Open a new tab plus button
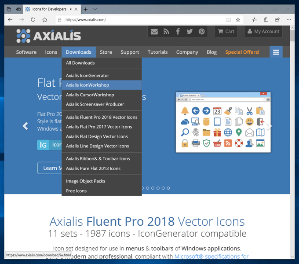299x264 pixels. [86, 9]
